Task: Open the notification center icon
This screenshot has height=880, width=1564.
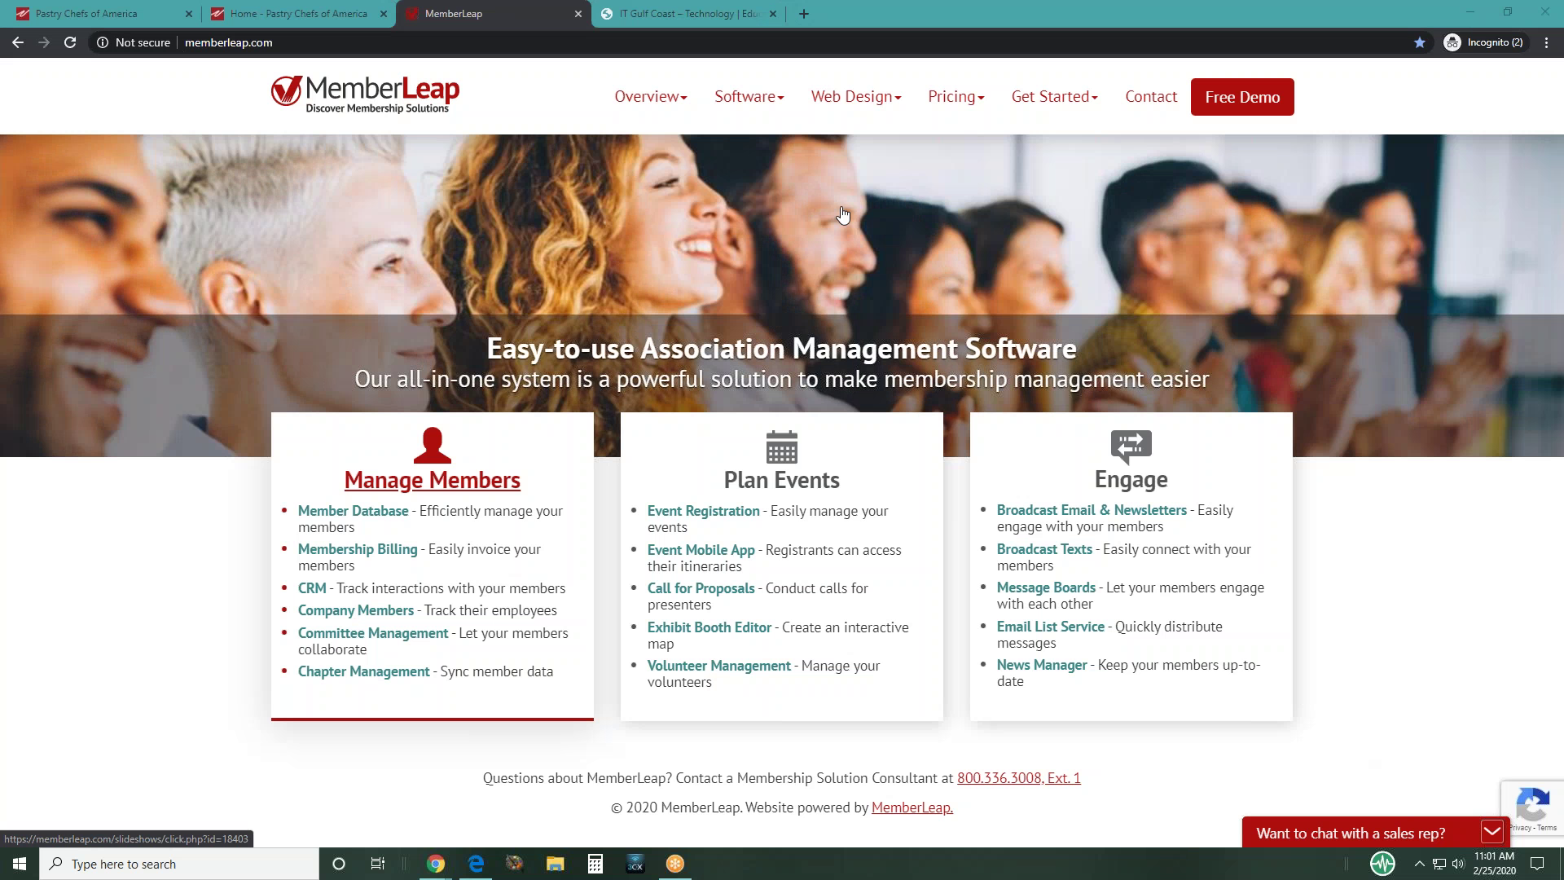Action: 1537,864
